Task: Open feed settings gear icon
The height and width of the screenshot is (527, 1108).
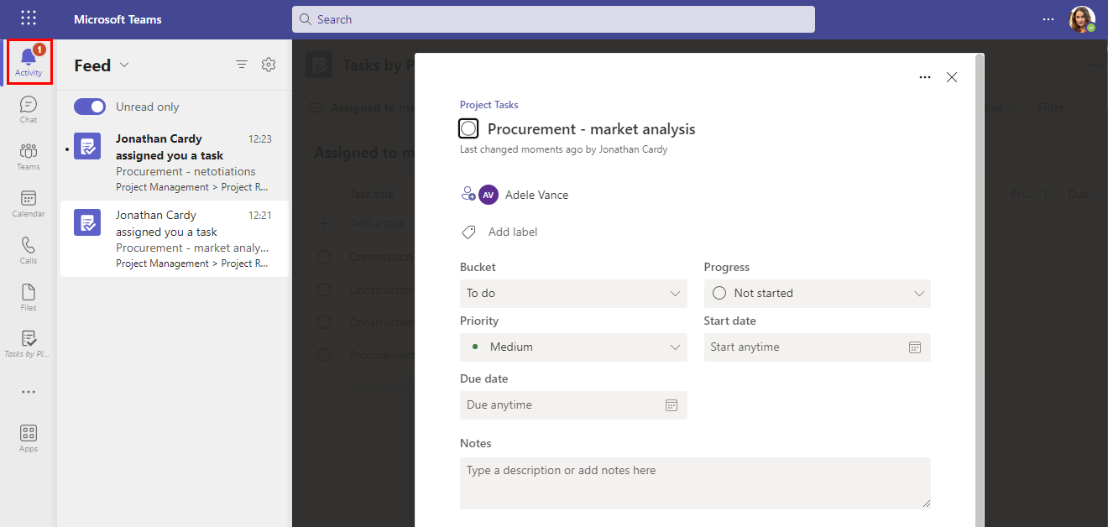Action: 269,65
